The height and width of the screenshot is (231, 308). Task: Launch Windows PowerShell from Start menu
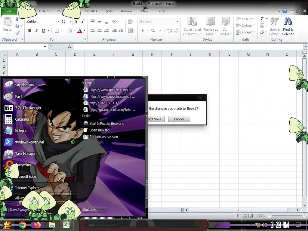click(x=29, y=142)
